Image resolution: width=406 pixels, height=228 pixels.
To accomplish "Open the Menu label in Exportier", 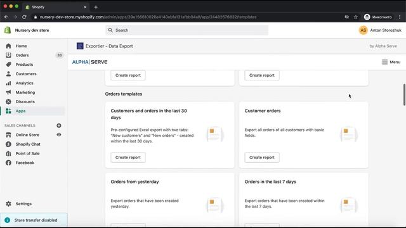I will click(395, 62).
